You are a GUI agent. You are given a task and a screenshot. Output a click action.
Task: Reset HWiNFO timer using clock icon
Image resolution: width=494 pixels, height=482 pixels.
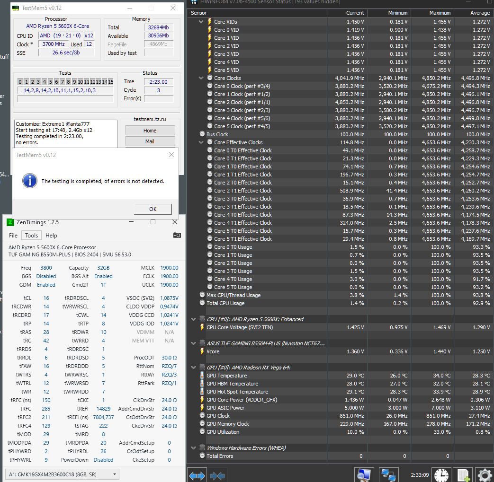tap(441, 475)
